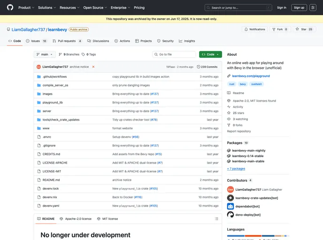Image resolution: width=323 pixels, height=240 pixels.
Task: Open the command palette icon in header
Action: [x=313, y=7]
